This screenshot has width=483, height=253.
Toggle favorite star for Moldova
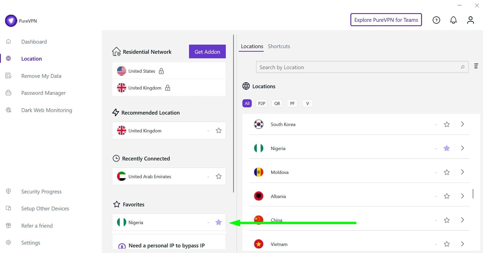click(447, 172)
